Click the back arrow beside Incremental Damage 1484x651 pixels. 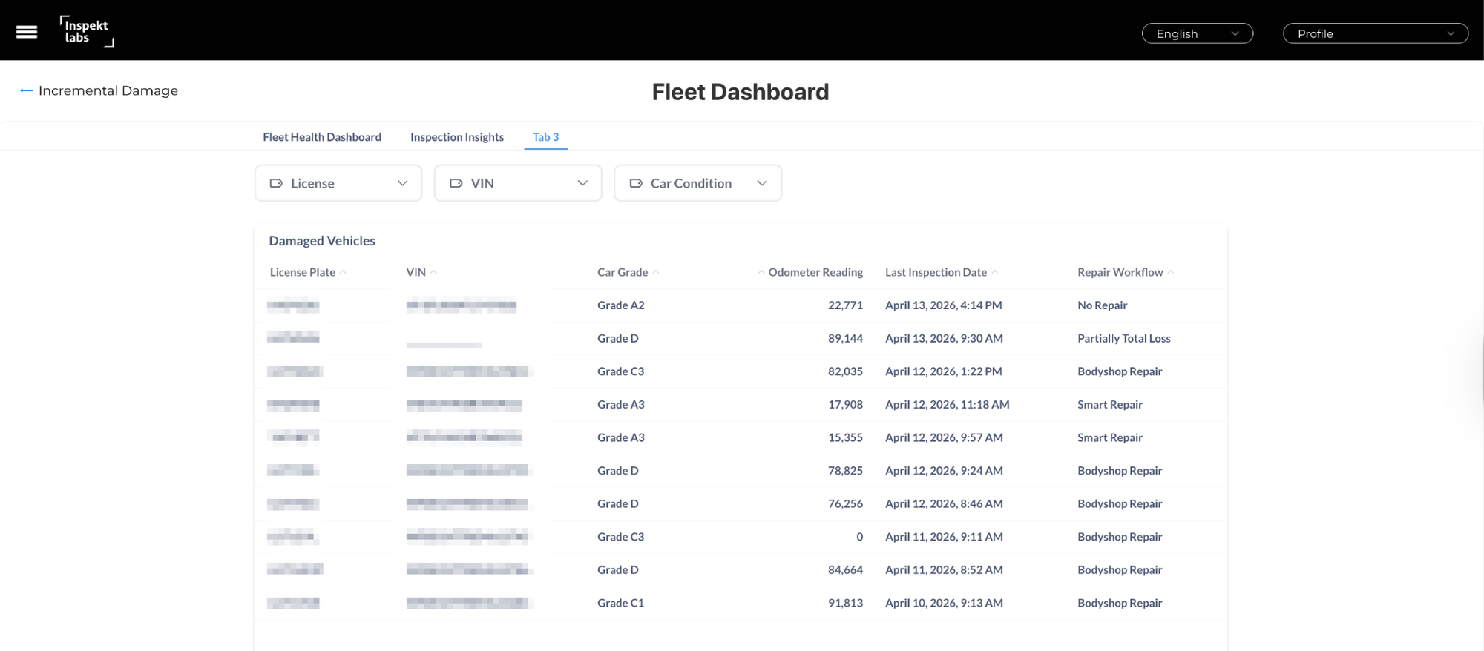click(26, 90)
